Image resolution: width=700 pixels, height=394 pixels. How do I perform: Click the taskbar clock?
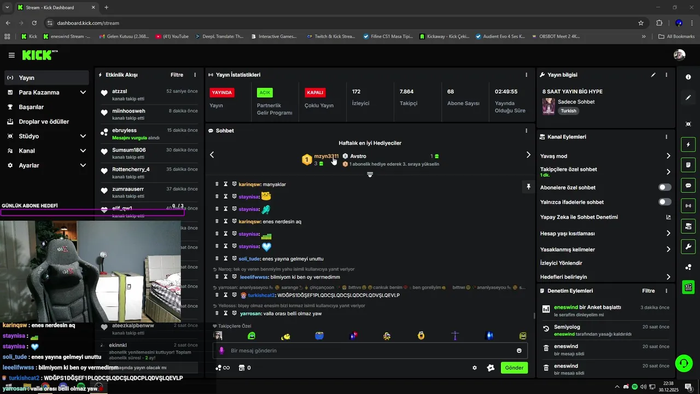click(668, 386)
